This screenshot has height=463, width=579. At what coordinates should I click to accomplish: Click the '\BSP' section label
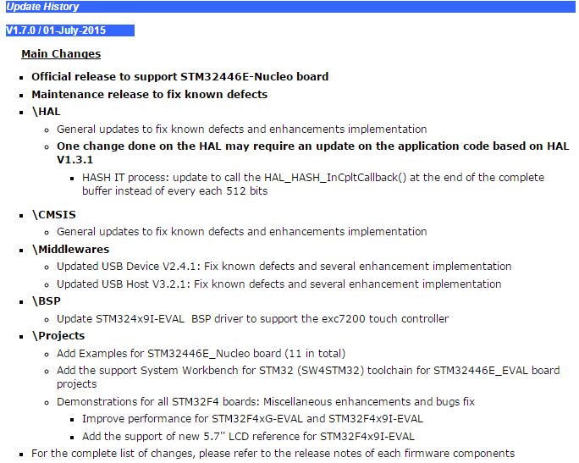[x=47, y=301]
